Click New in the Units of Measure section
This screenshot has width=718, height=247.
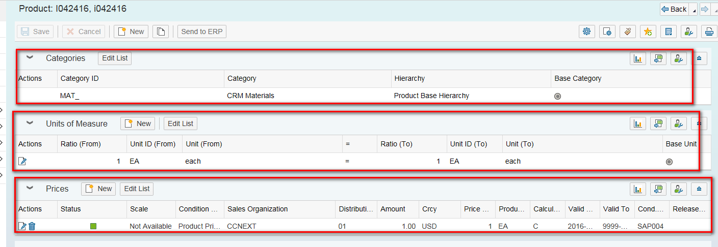click(138, 123)
